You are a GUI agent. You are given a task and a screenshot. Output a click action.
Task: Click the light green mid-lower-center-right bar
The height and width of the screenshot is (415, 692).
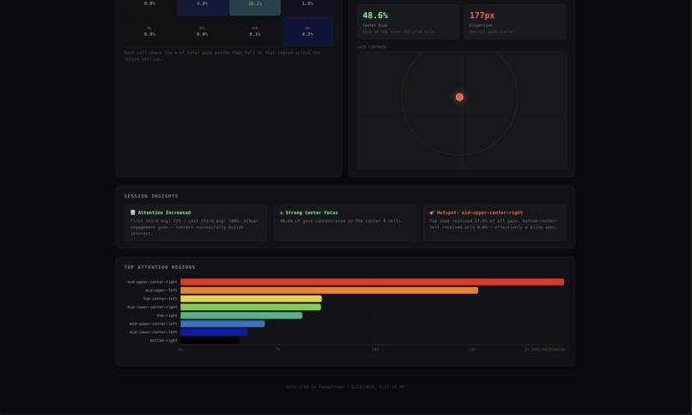coord(251,307)
